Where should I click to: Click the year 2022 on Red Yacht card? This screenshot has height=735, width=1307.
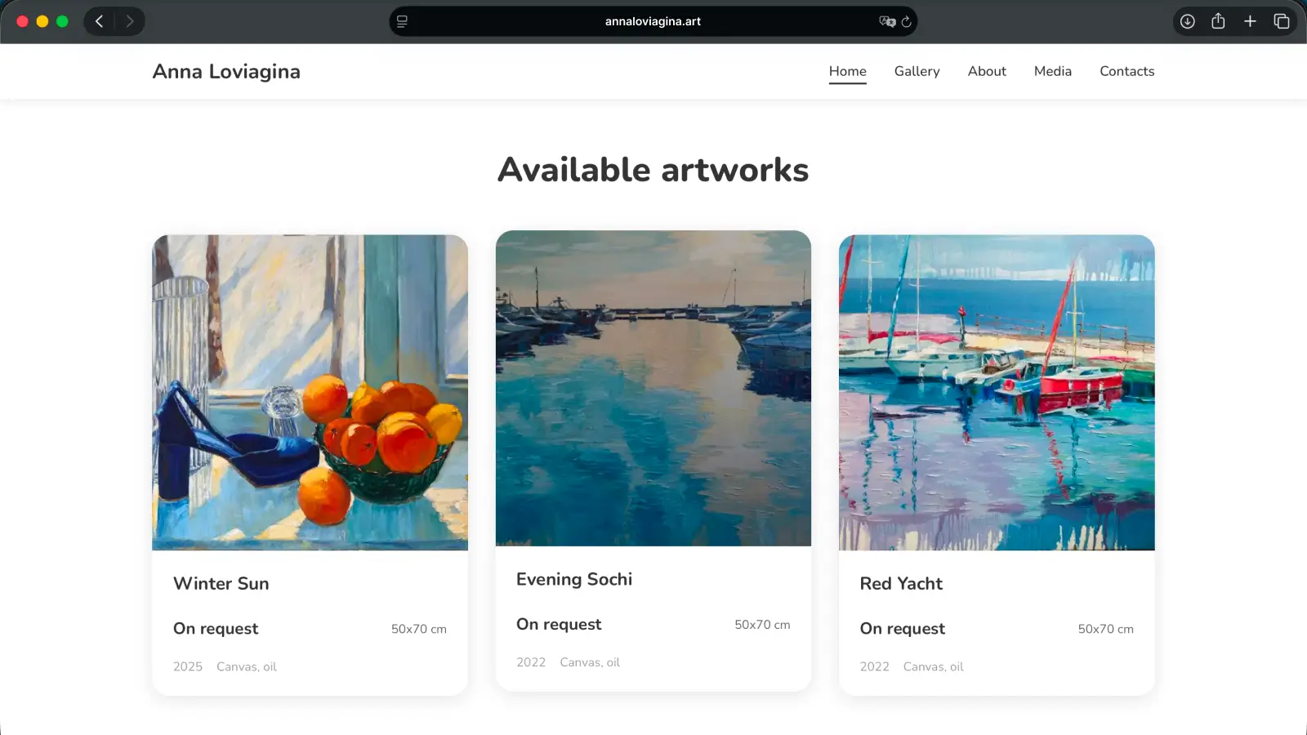coord(875,667)
